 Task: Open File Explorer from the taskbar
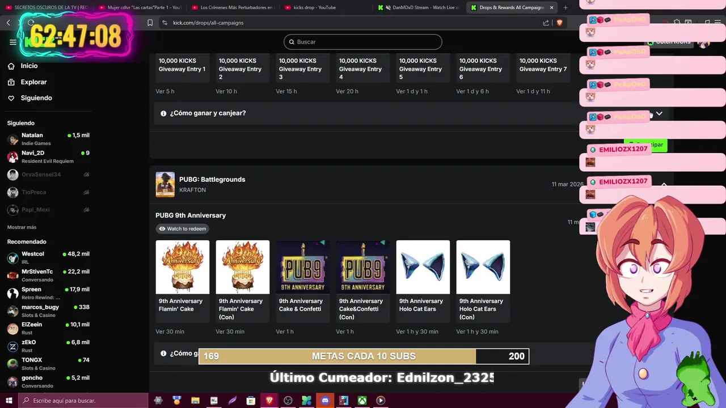coord(195,401)
